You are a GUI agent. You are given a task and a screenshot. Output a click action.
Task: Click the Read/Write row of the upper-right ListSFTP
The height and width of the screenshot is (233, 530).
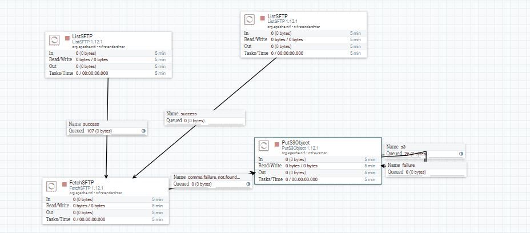pyautogui.click(x=303, y=39)
